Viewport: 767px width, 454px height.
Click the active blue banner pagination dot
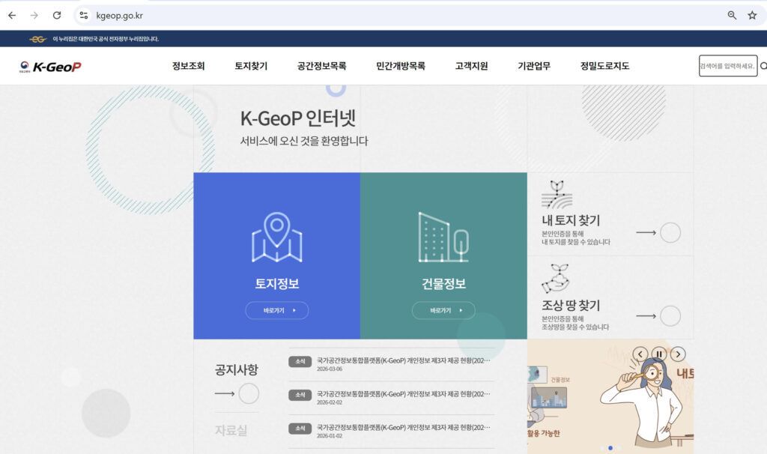(610, 448)
